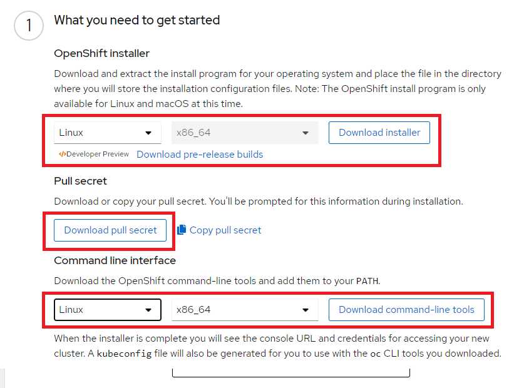Click the chevron on the CLI x86_64 dropdown
The width and height of the screenshot is (519, 388).
pos(306,310)
